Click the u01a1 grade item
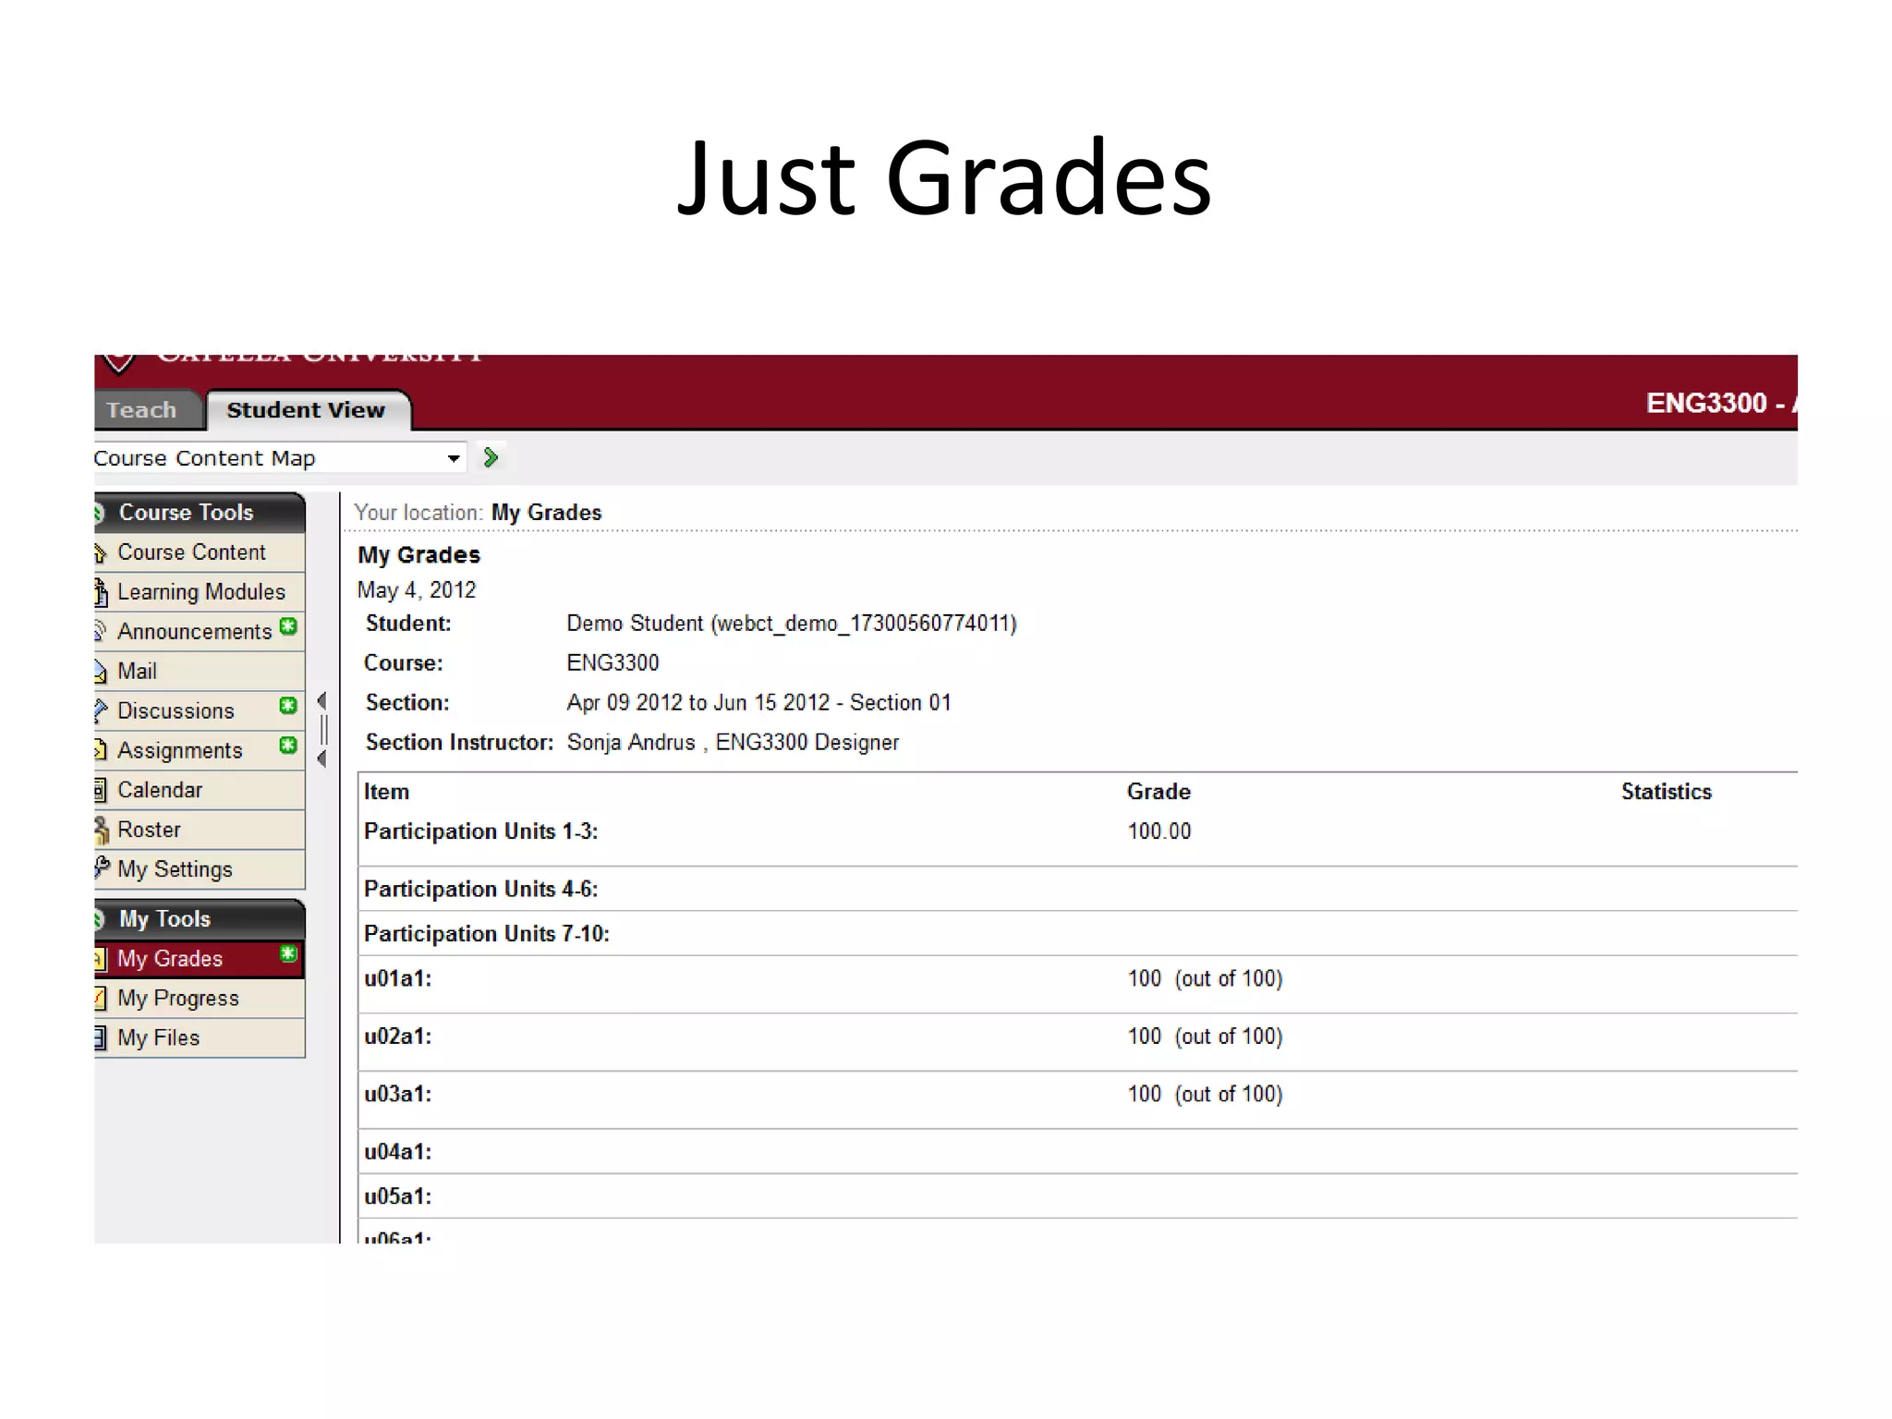Image resolution: width=1892 pixels, height=1419 pixels. [397, 978]
